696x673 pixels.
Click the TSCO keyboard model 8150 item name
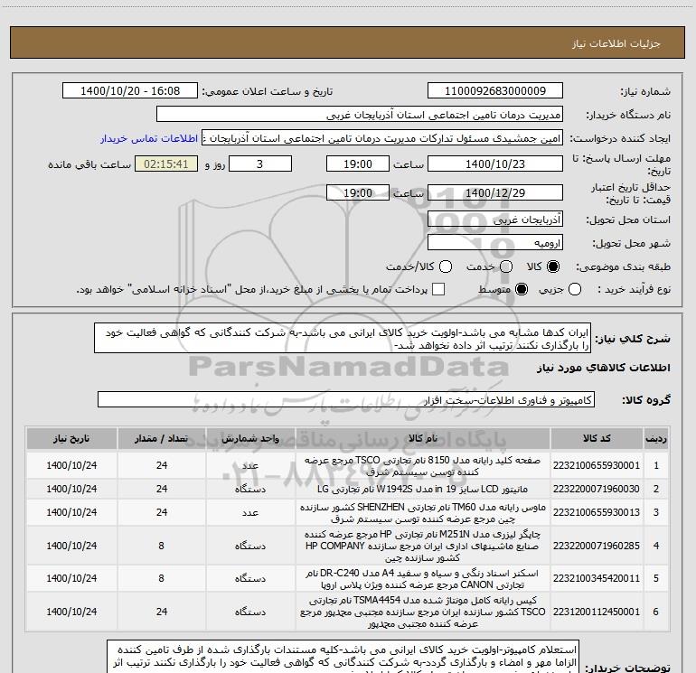[x=423, y=466]
